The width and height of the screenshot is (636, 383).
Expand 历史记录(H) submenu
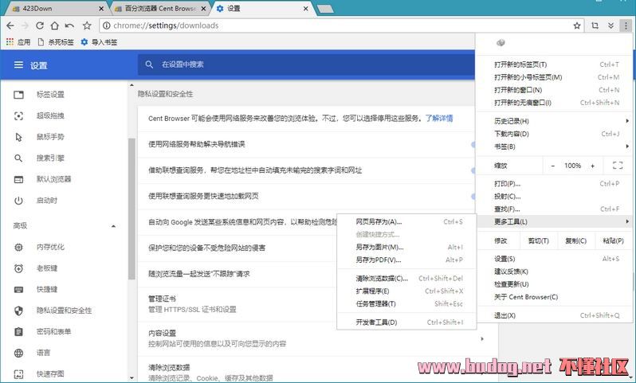(x=554, y=121)
